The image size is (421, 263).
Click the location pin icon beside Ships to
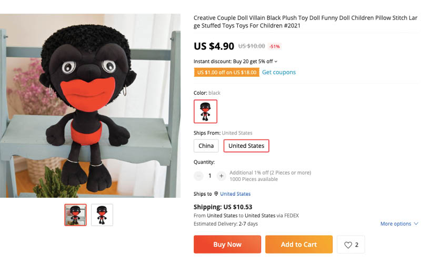(x=216, y=194)
